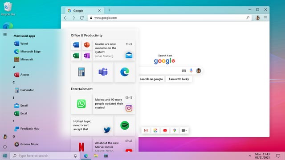This screenshot has width=285, height=160.
Task: Open the YouTube shortcut on Google page
Action: [165, 130]
